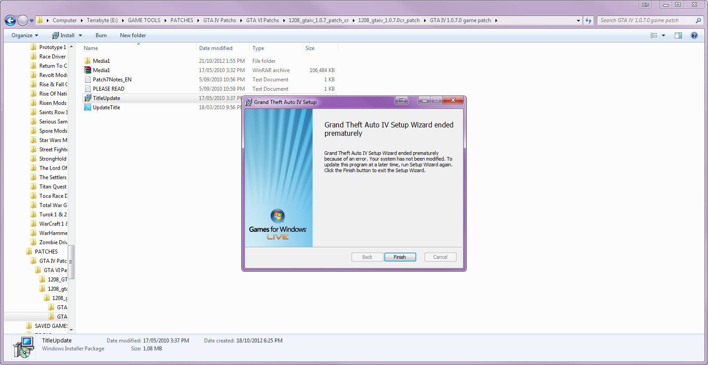This screenshot has height=365, width=708.
Task: Select Toca Race D folder in tree
Action: 53,196
